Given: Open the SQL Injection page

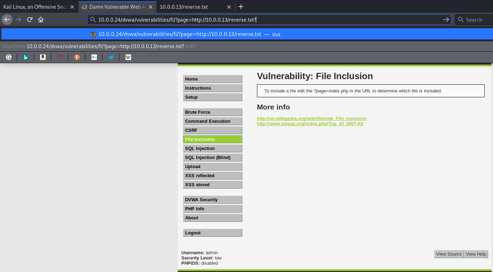Looking at the screenshot, I should point(213,149).
